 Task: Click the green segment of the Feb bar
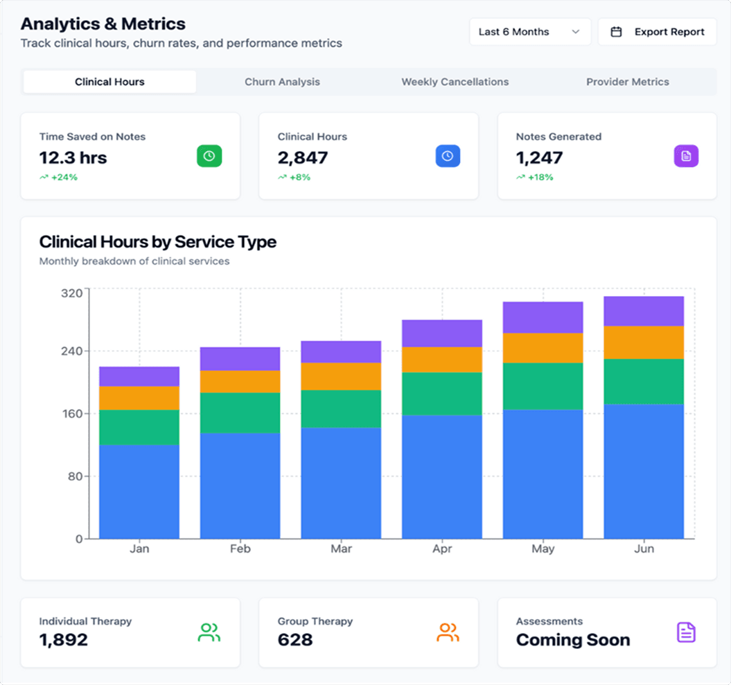[240, 413]
